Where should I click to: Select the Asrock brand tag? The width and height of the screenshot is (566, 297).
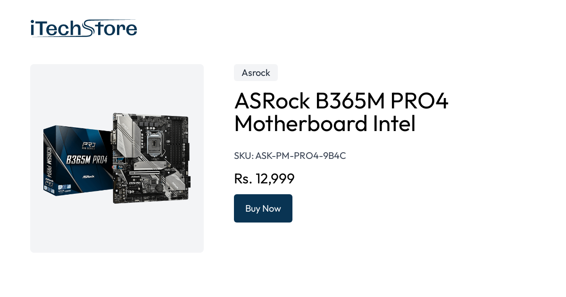tap(256, 73)
